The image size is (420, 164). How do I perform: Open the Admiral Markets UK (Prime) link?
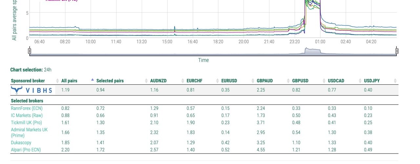(x=29, y=133)
